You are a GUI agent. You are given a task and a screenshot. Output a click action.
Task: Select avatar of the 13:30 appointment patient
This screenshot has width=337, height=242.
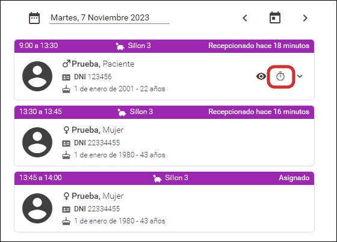37,142
